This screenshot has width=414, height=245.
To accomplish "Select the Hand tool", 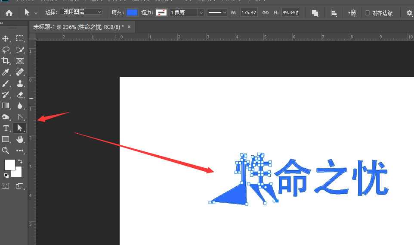I will 20,139.
